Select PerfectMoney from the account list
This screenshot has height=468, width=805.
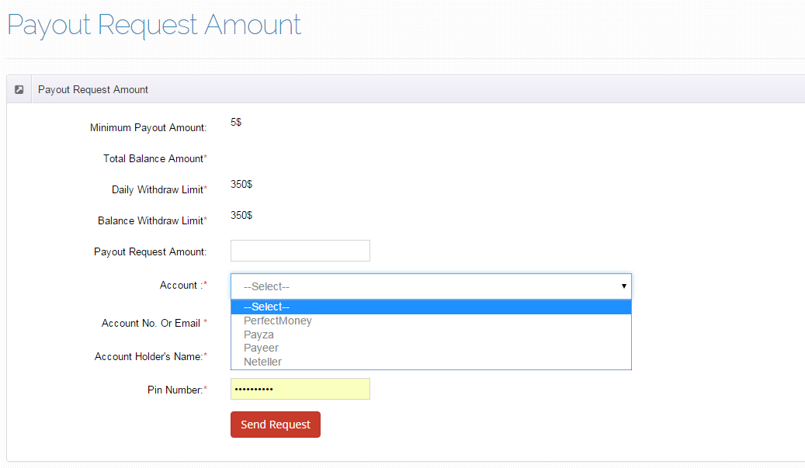278,321
